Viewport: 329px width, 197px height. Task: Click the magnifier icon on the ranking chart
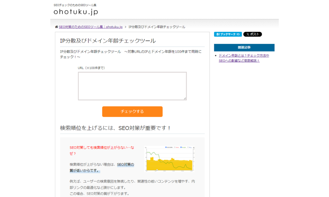[145, 147]
